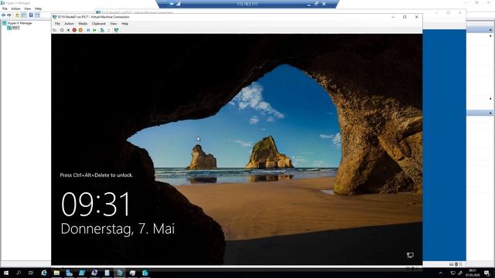The image size is (495, 278).
Task: Send Ctrl+Alt+Del using VM Connection toolbar icon
Action: [55, 30]
